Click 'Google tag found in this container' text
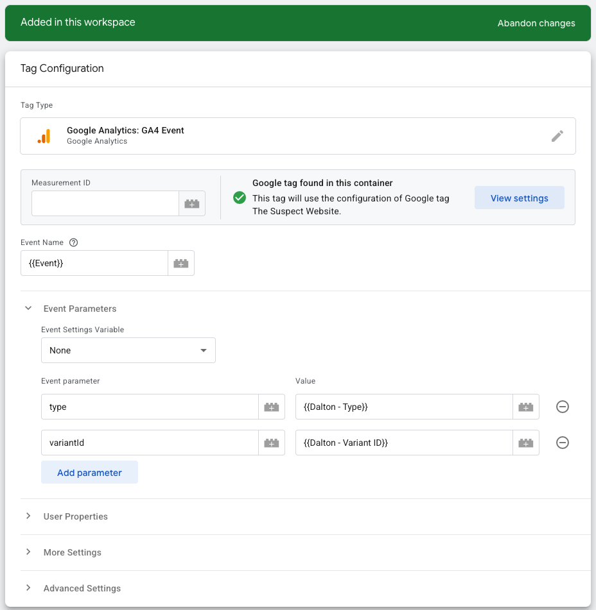Image resolution: width=596 pixels, height=610 pixels. tap(322, 183)
